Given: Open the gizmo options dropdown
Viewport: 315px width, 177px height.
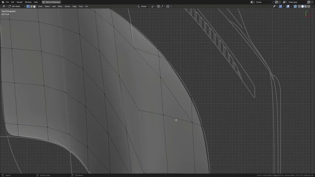Looking at the screenshot, I should 283,6.
